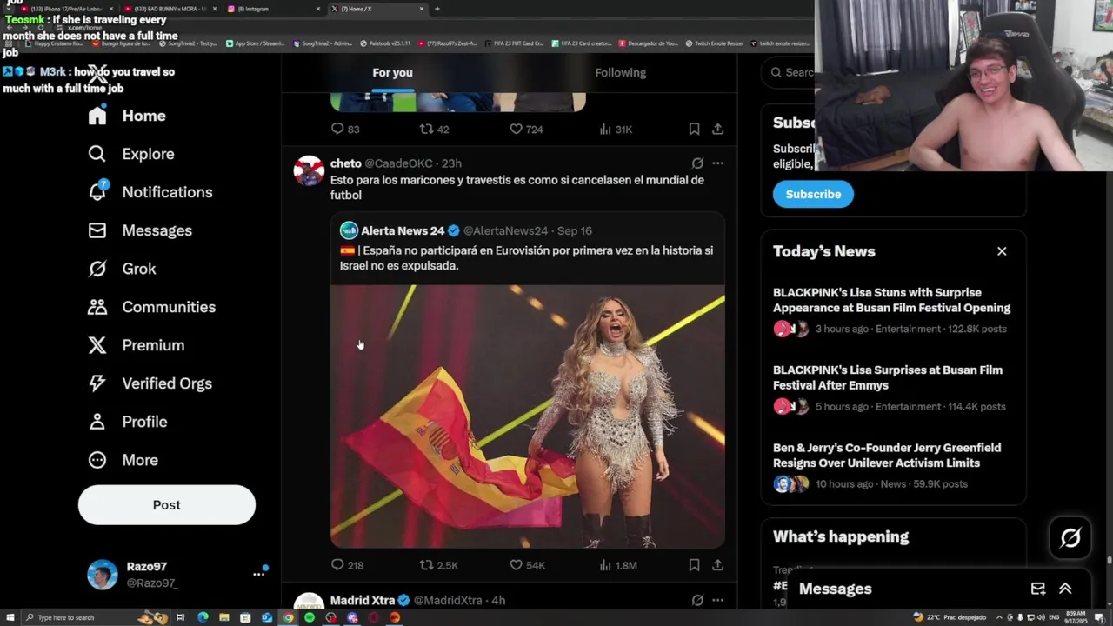Open the Communities people icon
Viewport: 1113px width, 626px height.
tap(97, 307)
